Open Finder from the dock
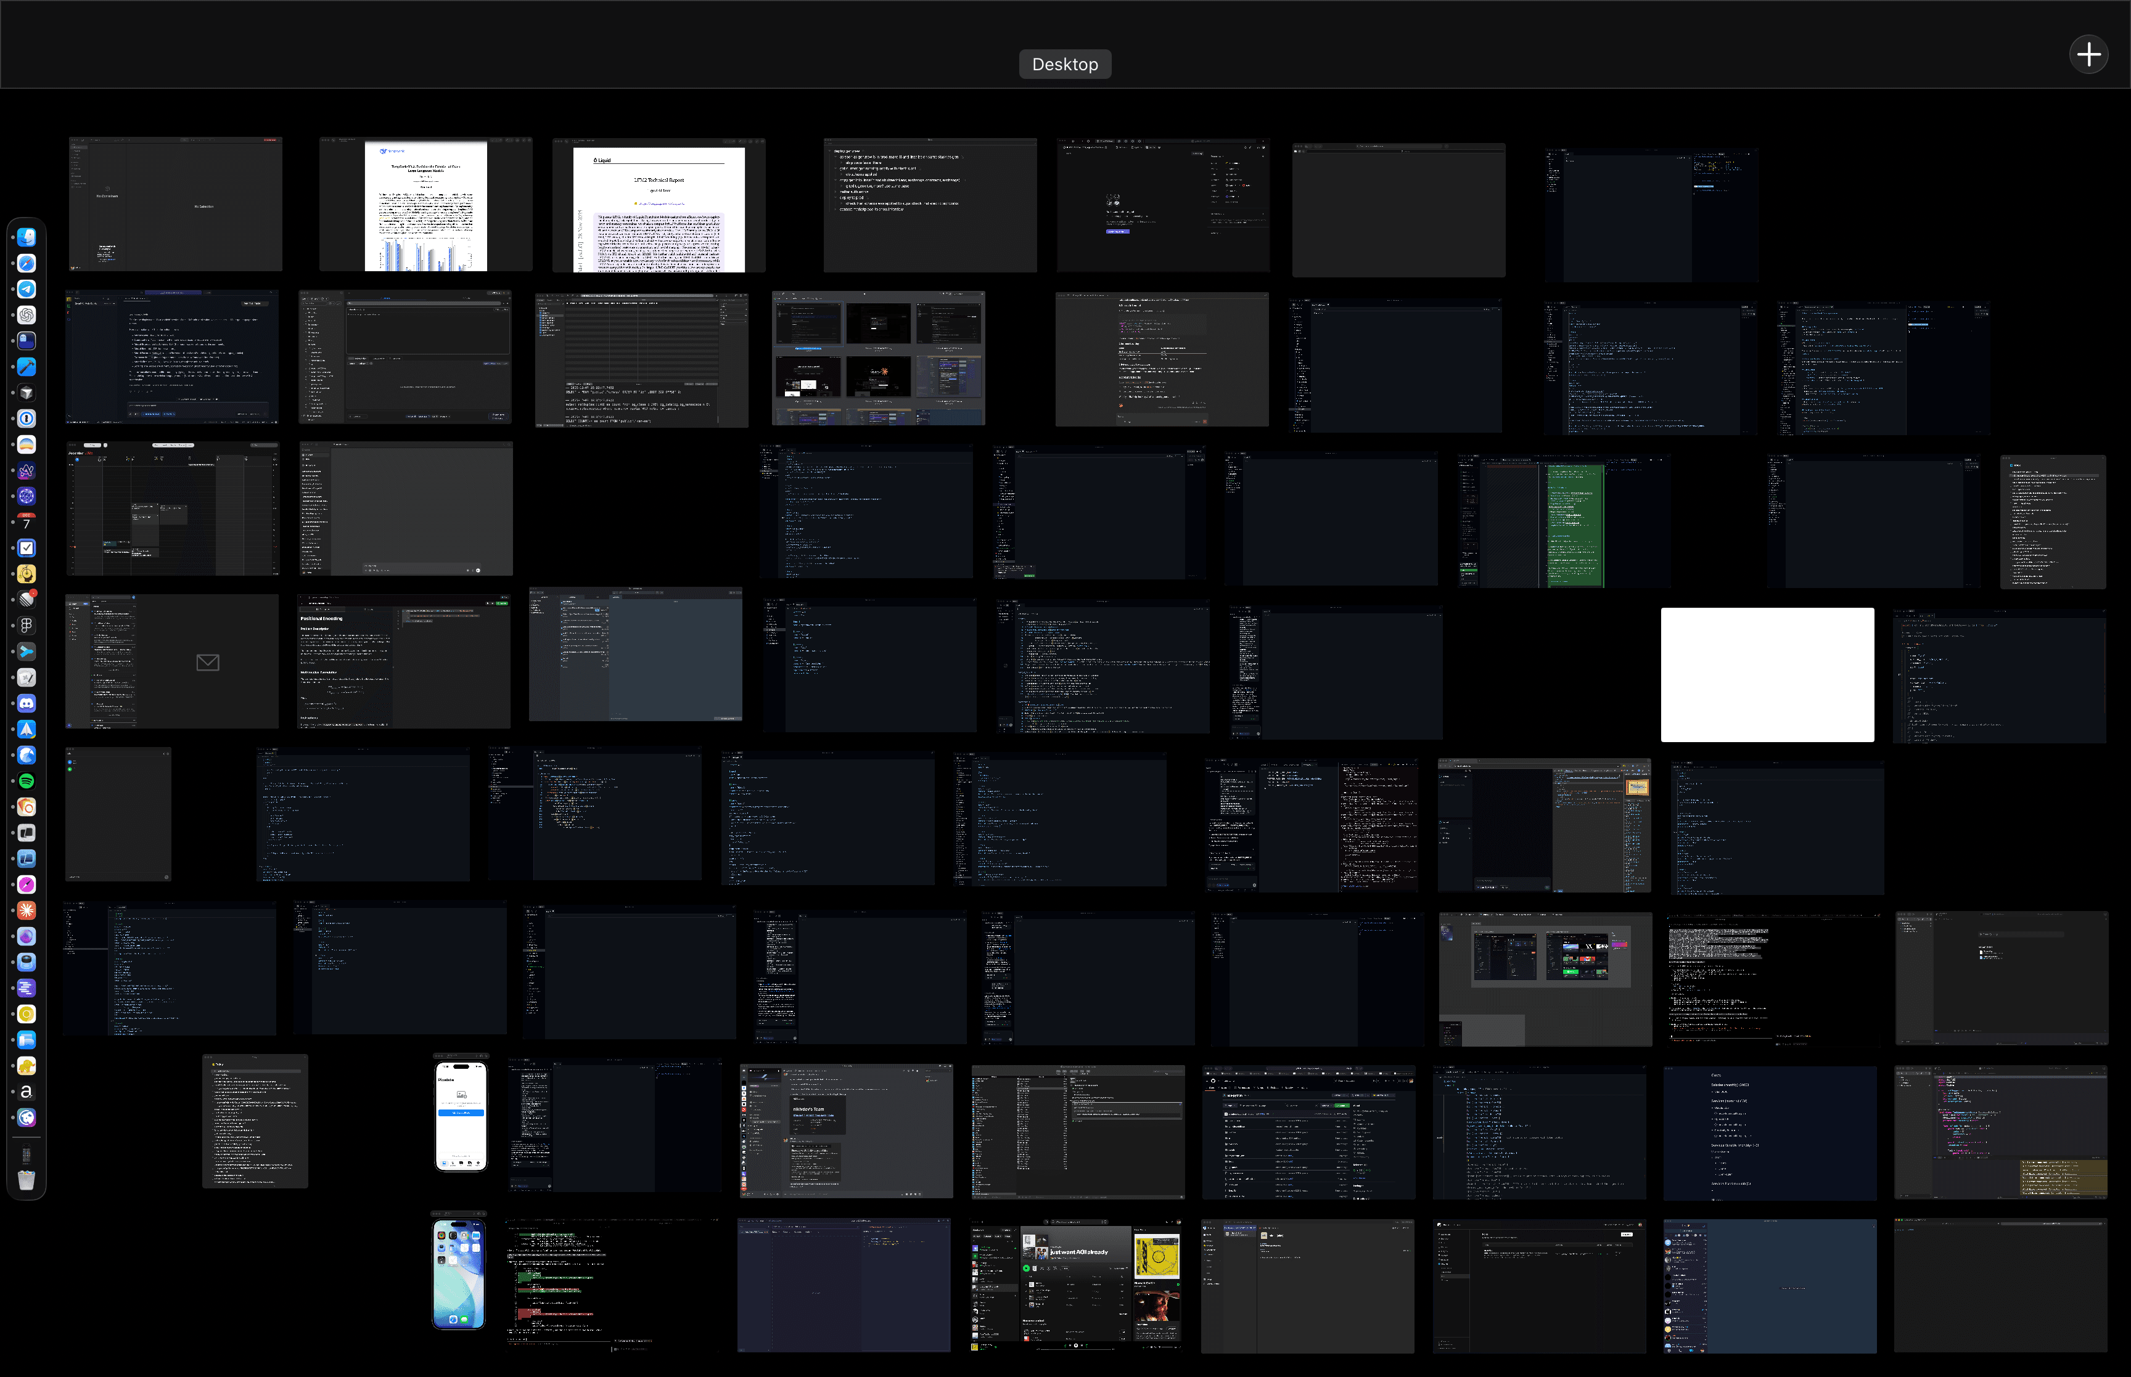Screen dimensions: 2131x1377 point(27,238)
